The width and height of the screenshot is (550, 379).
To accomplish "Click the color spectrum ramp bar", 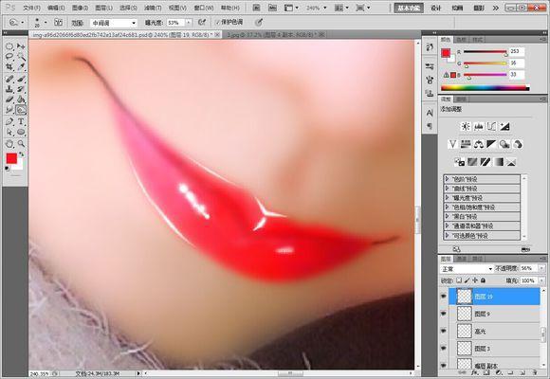I will point(486,88).
